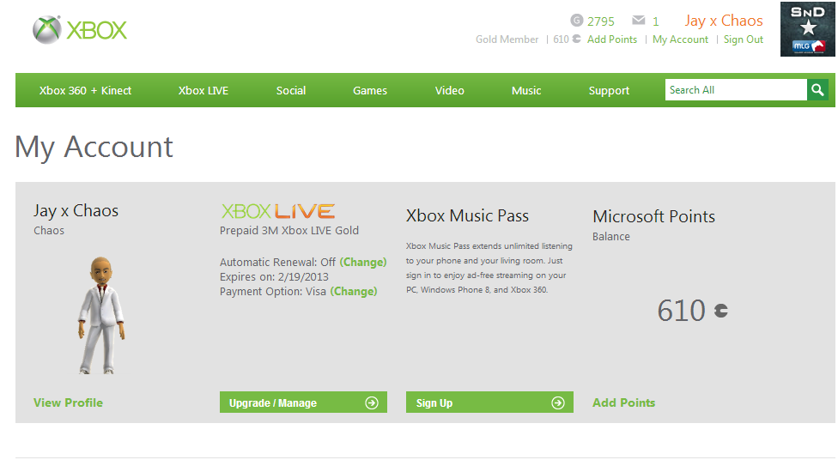Click the Gold Member label
Viewport: 838px width, 466px height.
pos(507,39)
